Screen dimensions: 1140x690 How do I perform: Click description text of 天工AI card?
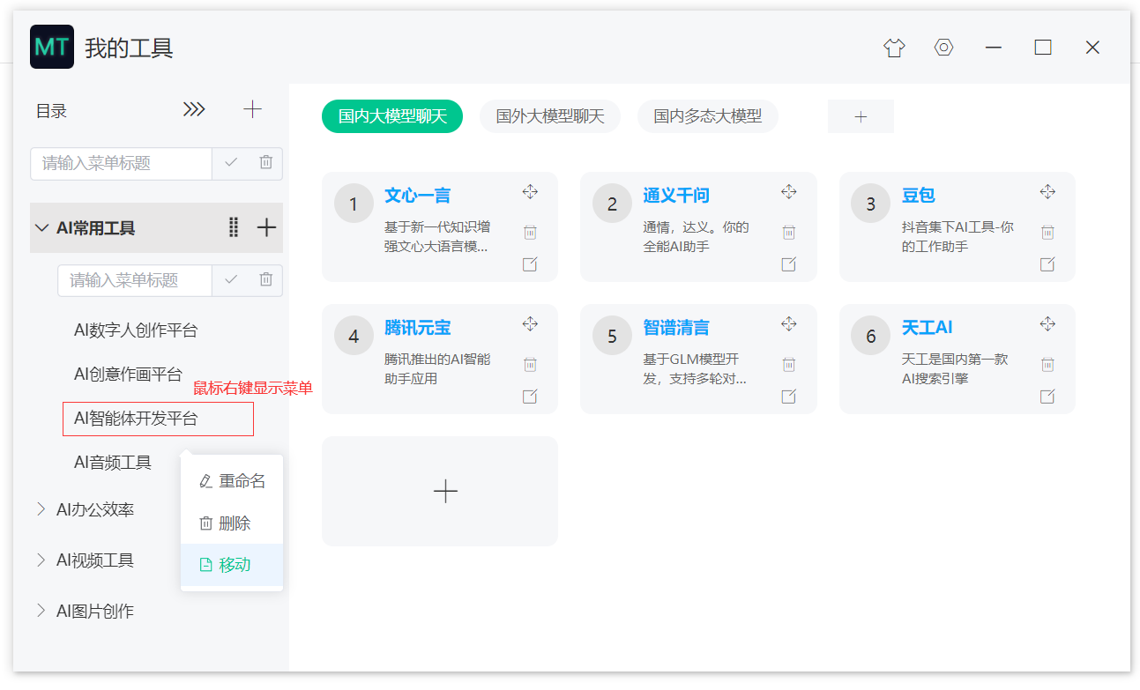(955, 369)
